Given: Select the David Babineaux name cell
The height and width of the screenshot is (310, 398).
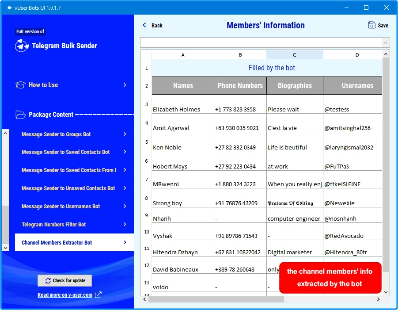Looking at the screenshot, I should click(183, 265).
